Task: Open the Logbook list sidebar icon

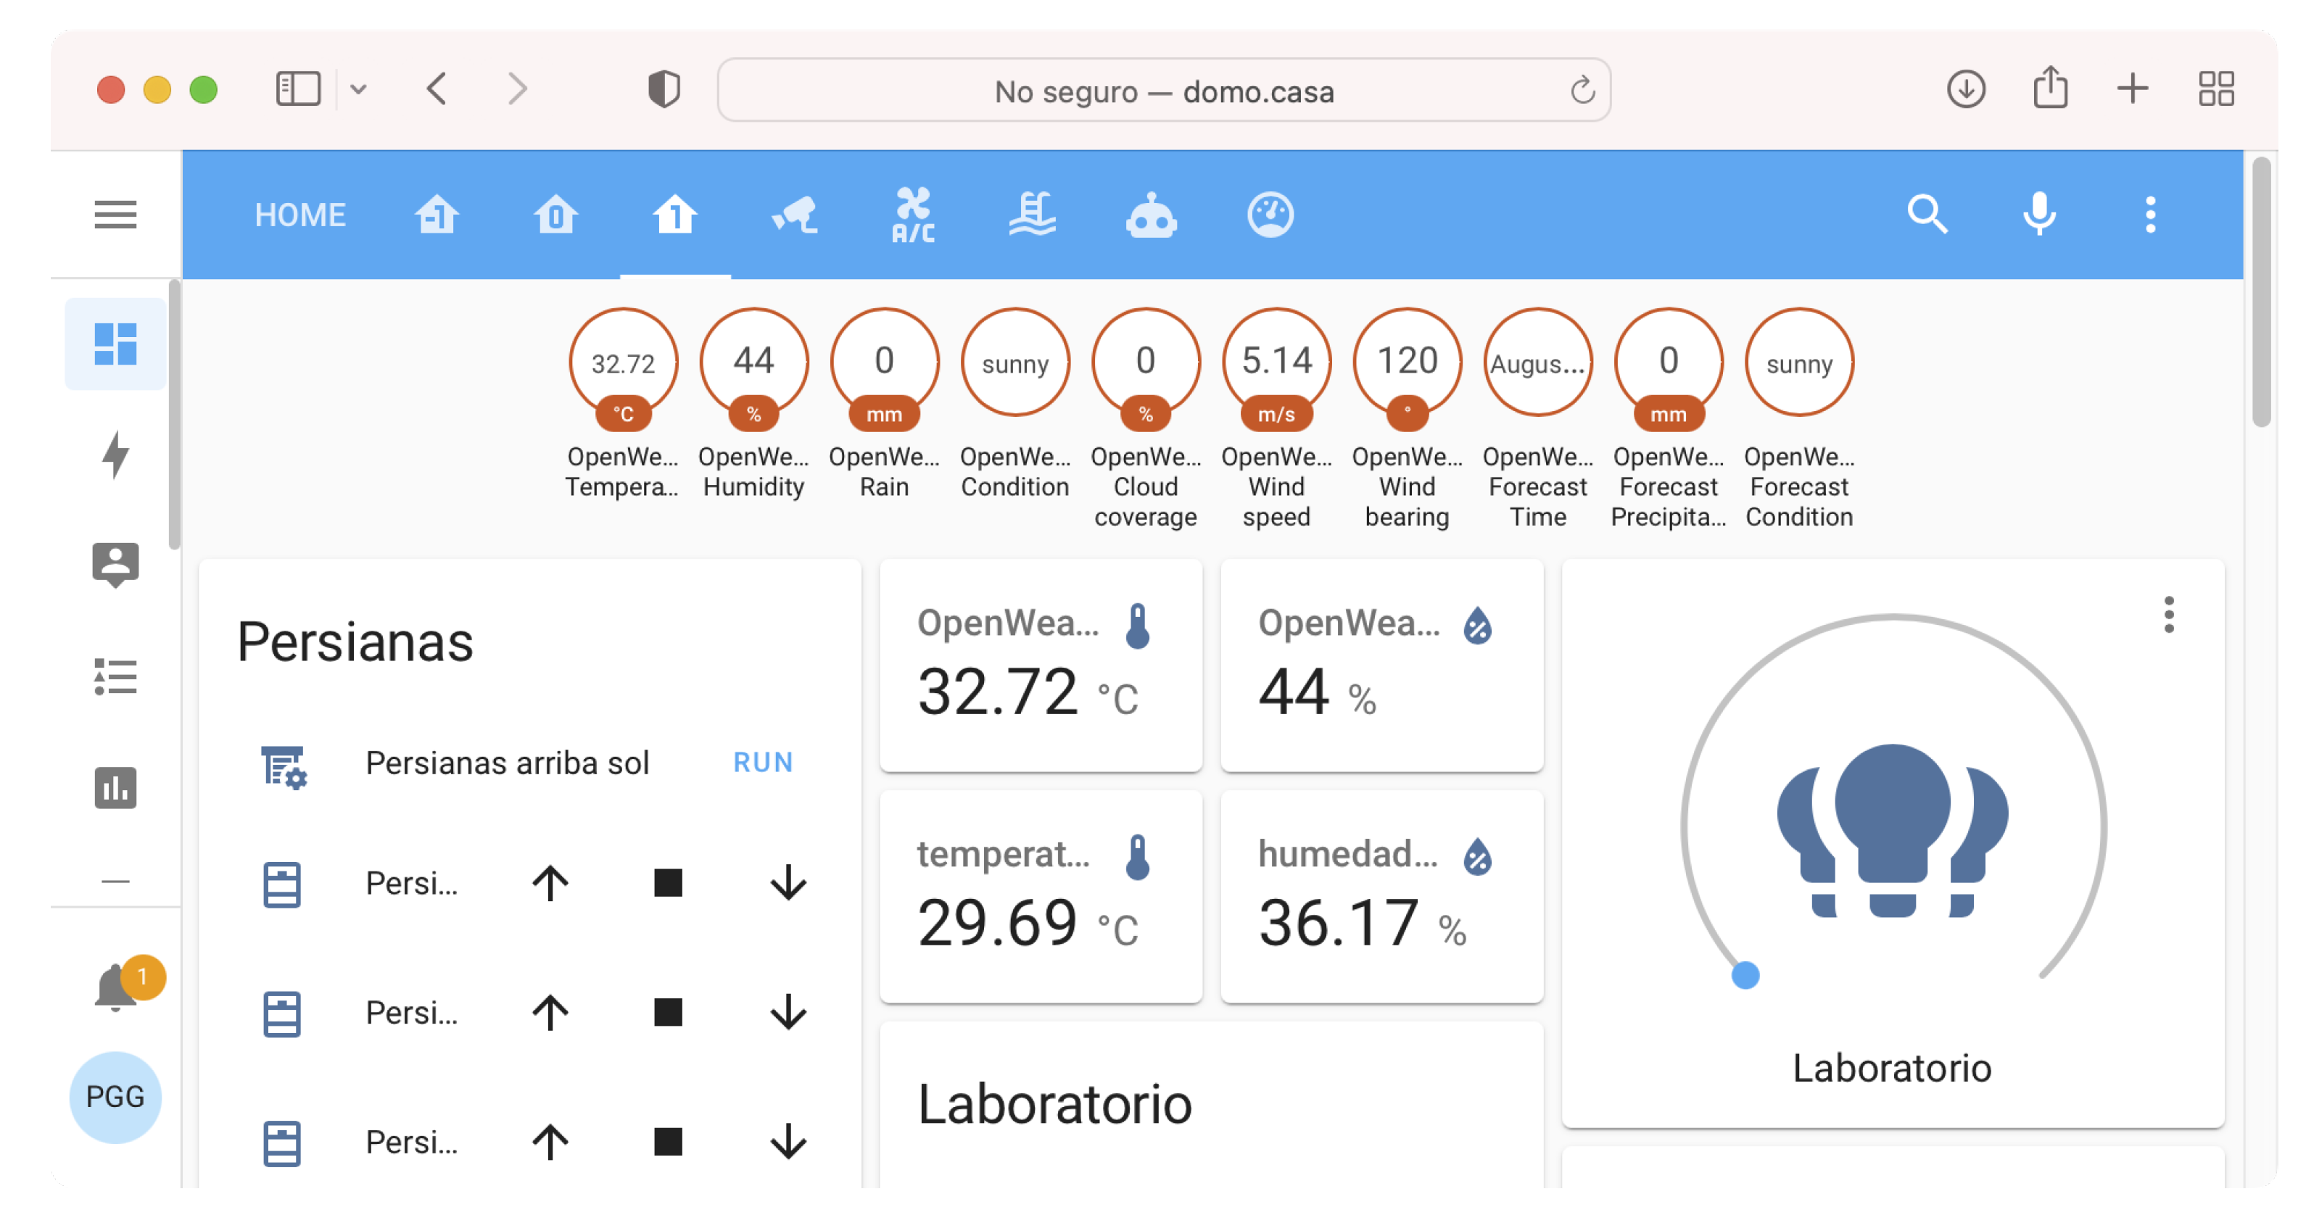Action: [115, 676]
